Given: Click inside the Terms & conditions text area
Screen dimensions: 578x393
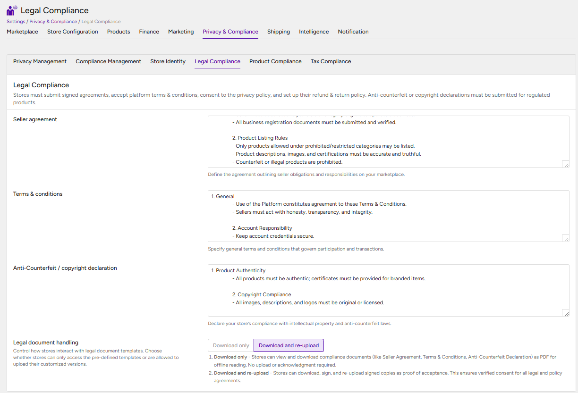Looking at the screenshot, I should click(x=388, y=216).
